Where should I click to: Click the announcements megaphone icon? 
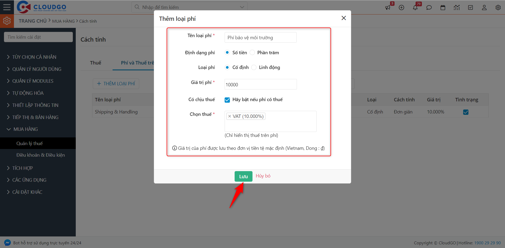(388, 7)
